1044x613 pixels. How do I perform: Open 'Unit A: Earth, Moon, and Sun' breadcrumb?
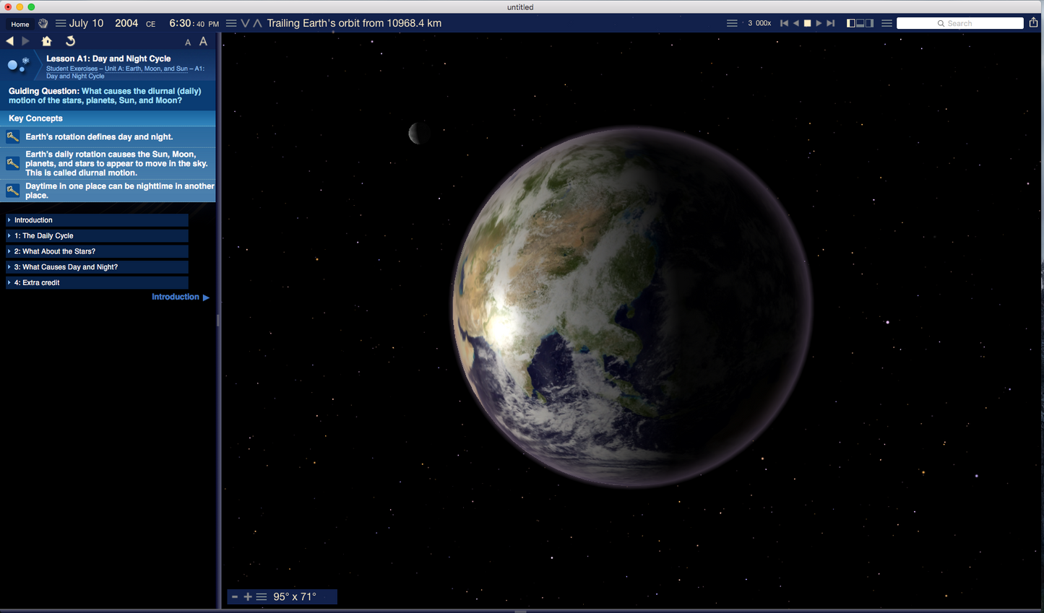[146, 69]
